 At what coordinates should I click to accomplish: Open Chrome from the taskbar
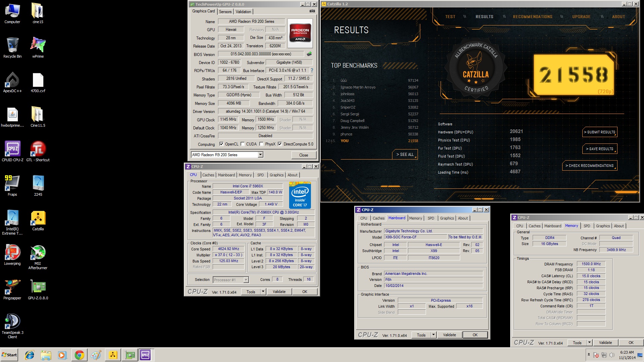[x=79, y=355]
